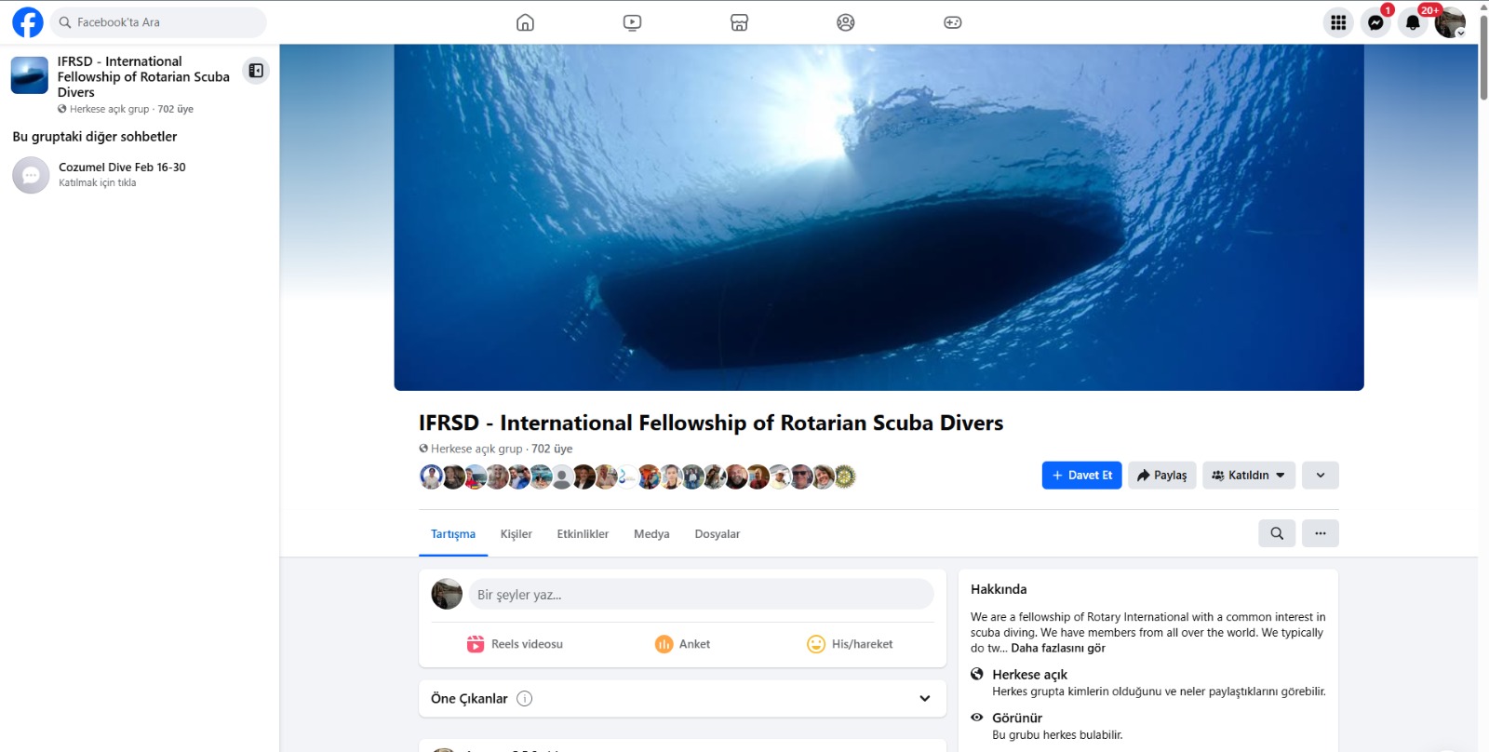
Task: Open the group more options ellipsis
Action: (x=1321, y=533)
